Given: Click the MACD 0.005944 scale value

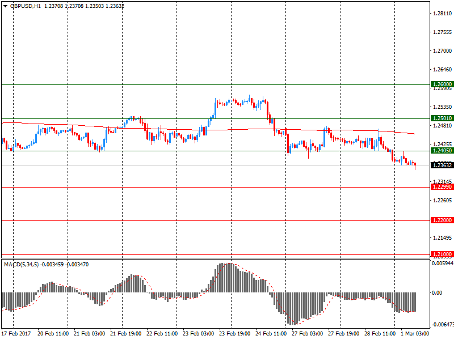Looking at the screenshot, I should [443, 263].
